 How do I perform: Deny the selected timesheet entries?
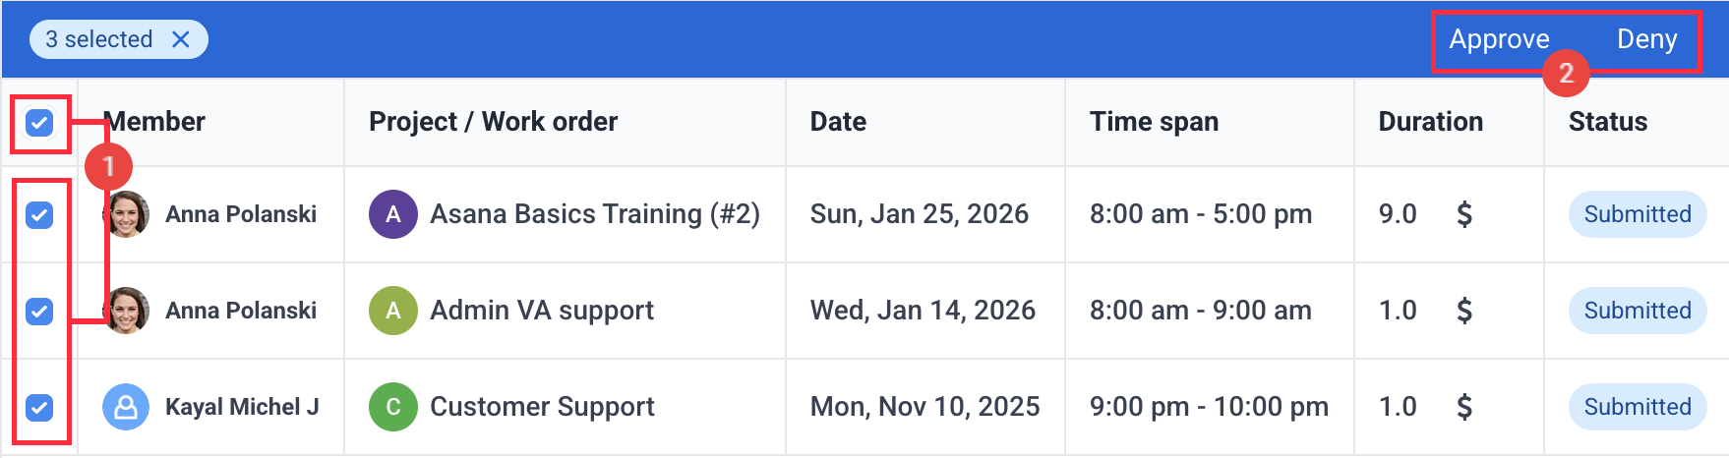point(1646,39)
